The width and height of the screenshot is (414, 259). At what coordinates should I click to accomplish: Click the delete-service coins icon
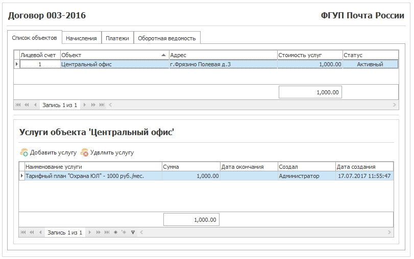point(84,152)
